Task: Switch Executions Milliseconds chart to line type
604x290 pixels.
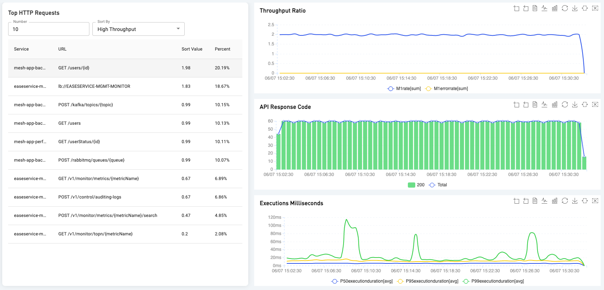Action: [x=545, y=201]
